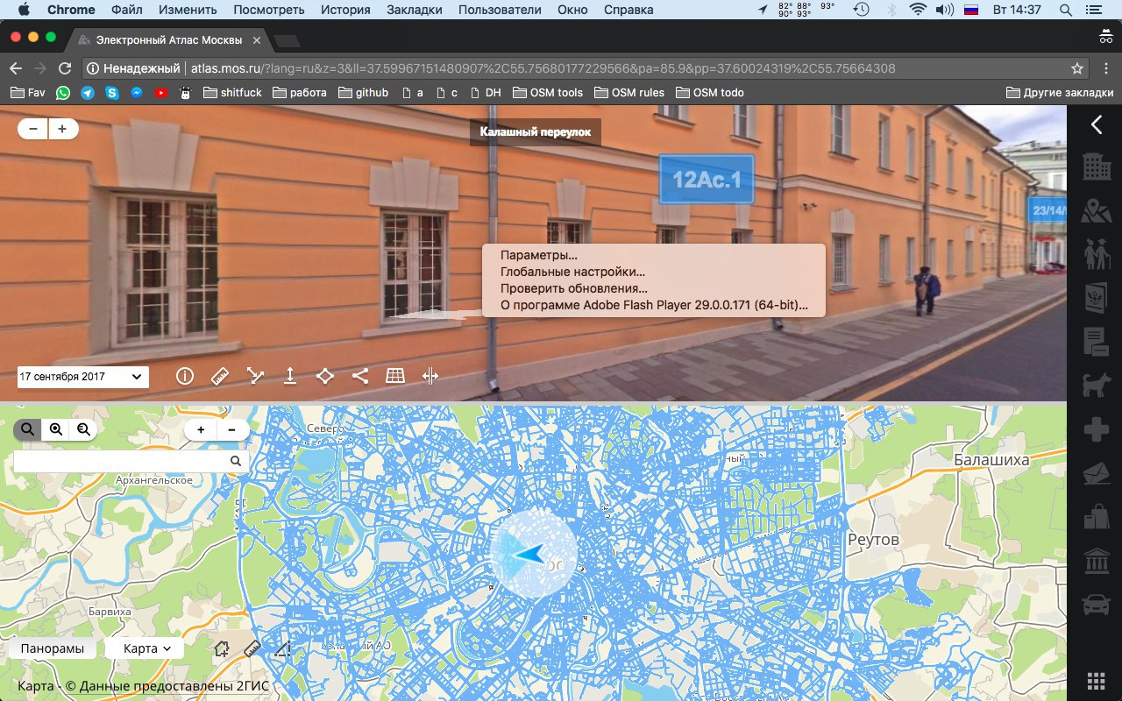
Task: Open the panorama date dropdown 17 сентября 2017
Action: coord(82,377)
